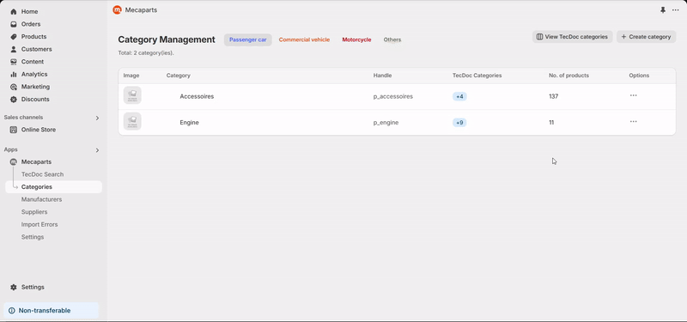687x322 pixels.
Task: Click the p_accessoires handle
Action: (393, 96)
